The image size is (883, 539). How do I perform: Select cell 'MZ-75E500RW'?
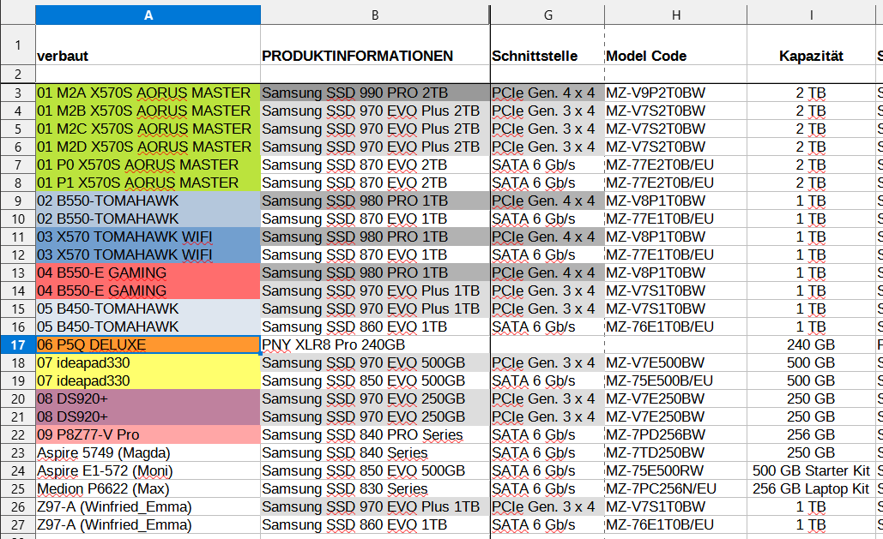click(x=676, y=471)
